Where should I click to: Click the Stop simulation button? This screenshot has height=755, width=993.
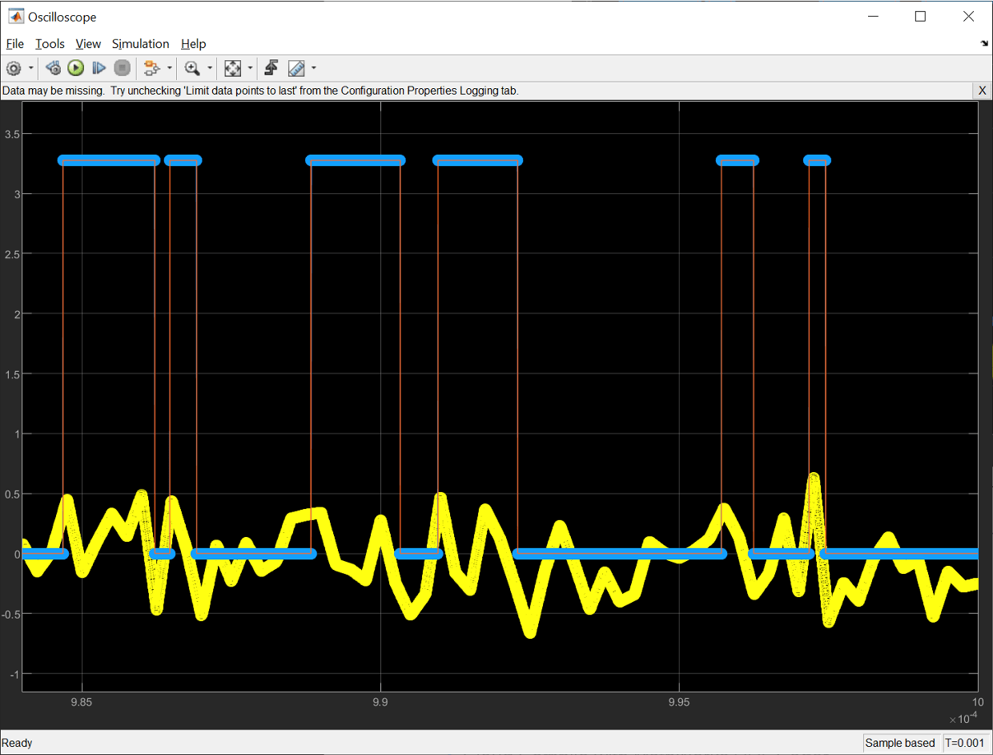[x=122, y=68]
